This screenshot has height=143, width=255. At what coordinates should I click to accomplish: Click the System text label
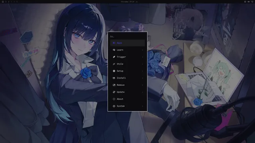tap(121, 106)
